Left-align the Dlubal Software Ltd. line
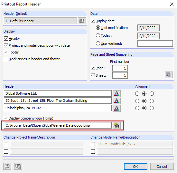This screenshot has height=173, width=177. (x=137, y=93)
